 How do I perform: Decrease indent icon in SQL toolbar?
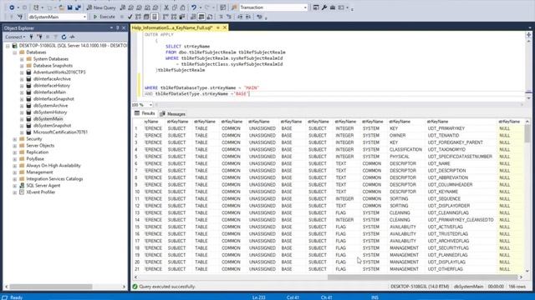click(x=240, y=17)
